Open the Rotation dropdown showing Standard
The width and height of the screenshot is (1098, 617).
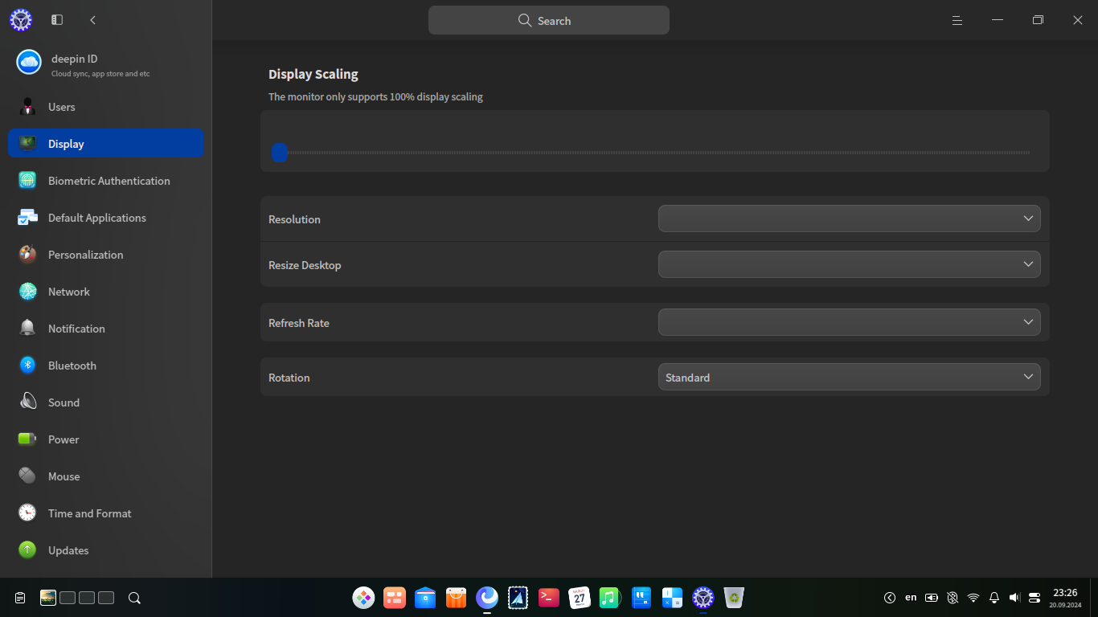[850, 377]
